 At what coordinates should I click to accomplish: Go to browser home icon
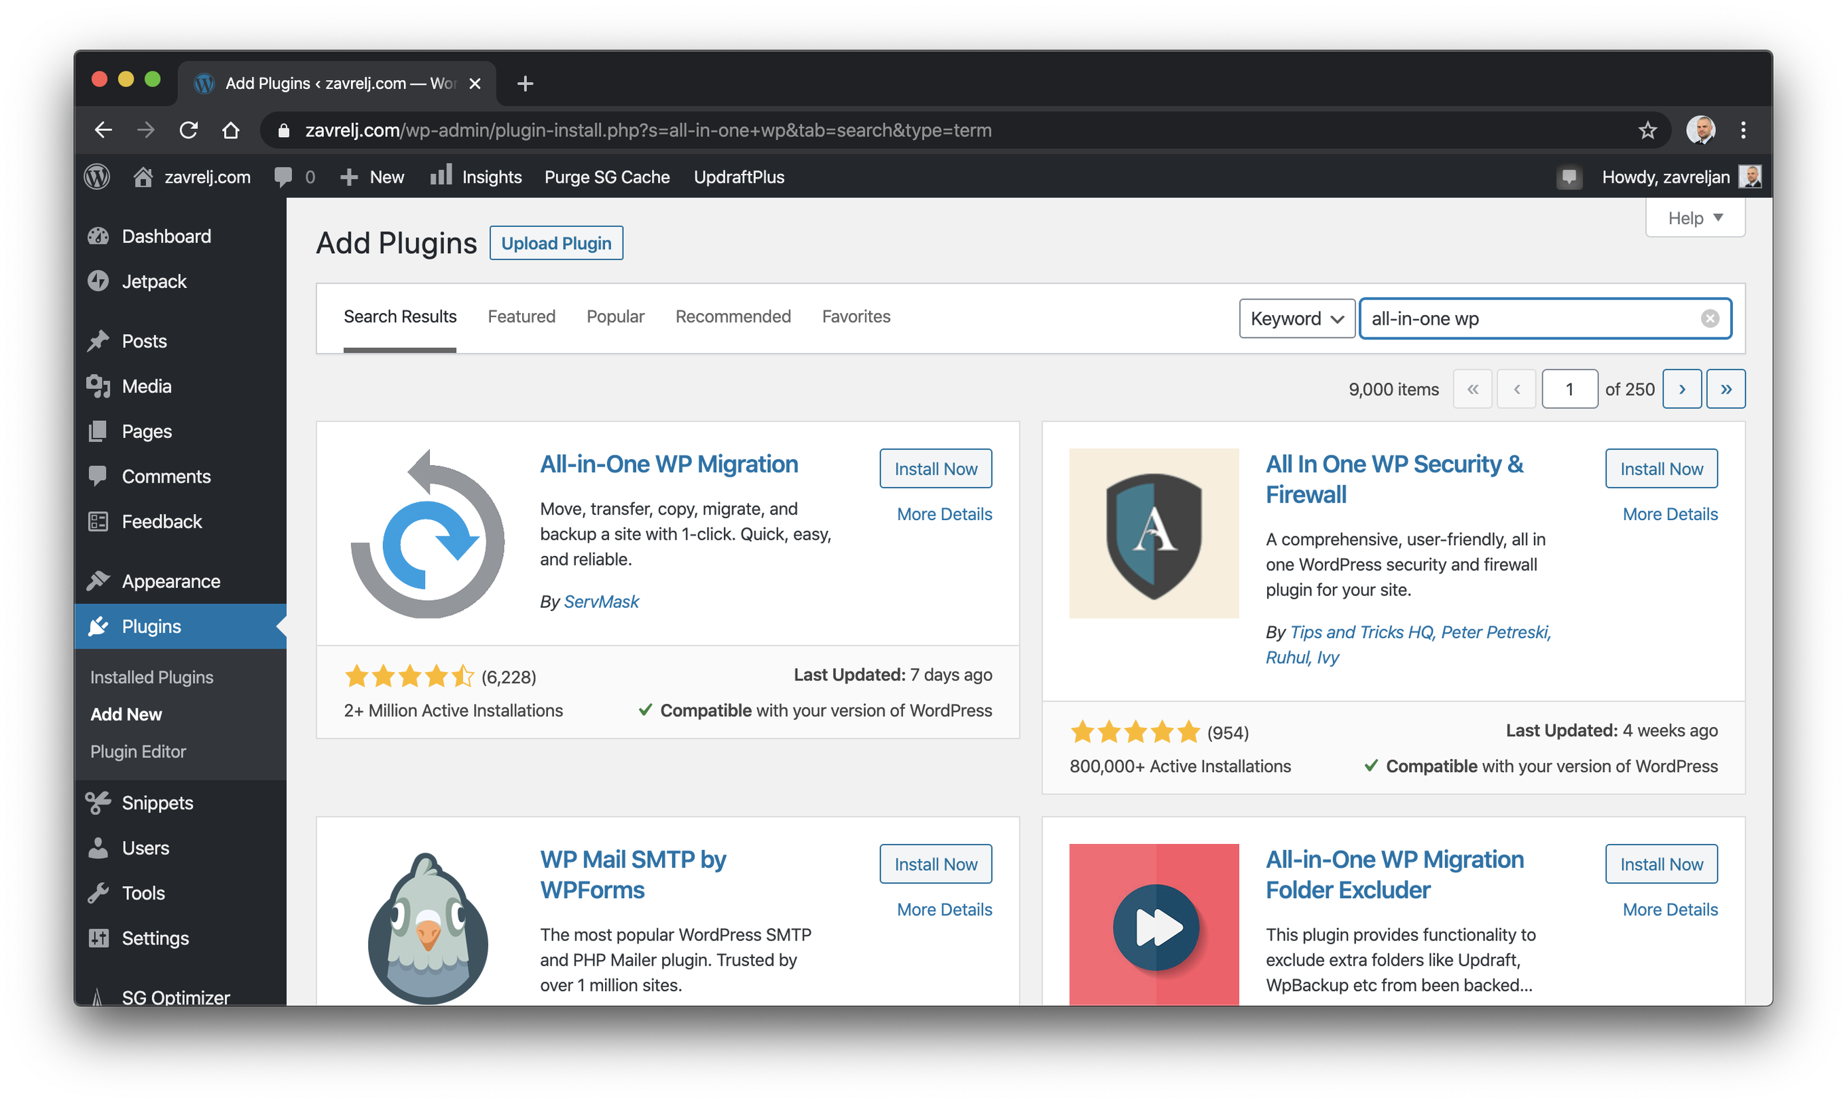(x=232, y=130)
